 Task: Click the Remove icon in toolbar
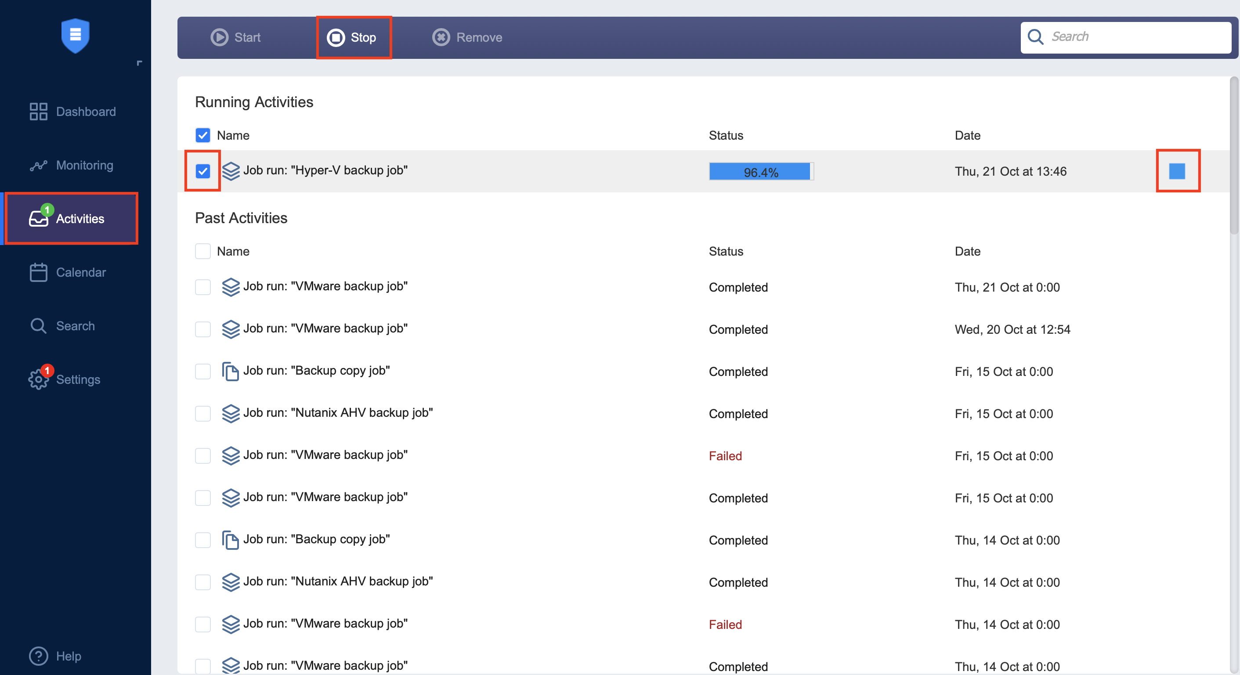click(x=441, y=37)
